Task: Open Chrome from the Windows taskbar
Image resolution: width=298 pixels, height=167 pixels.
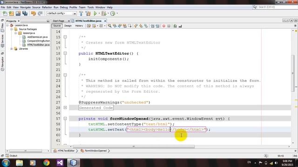Action: pos(47,163)
